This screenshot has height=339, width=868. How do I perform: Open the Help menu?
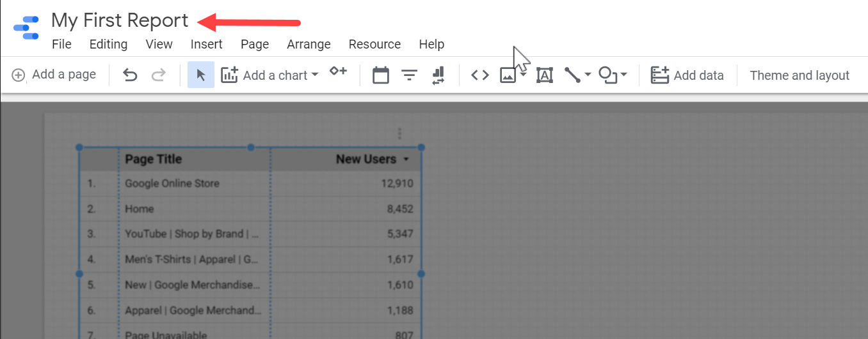431,44
